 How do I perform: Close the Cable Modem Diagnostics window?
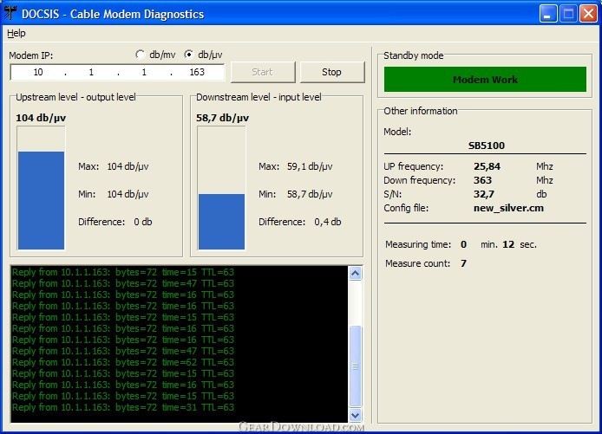589,14
